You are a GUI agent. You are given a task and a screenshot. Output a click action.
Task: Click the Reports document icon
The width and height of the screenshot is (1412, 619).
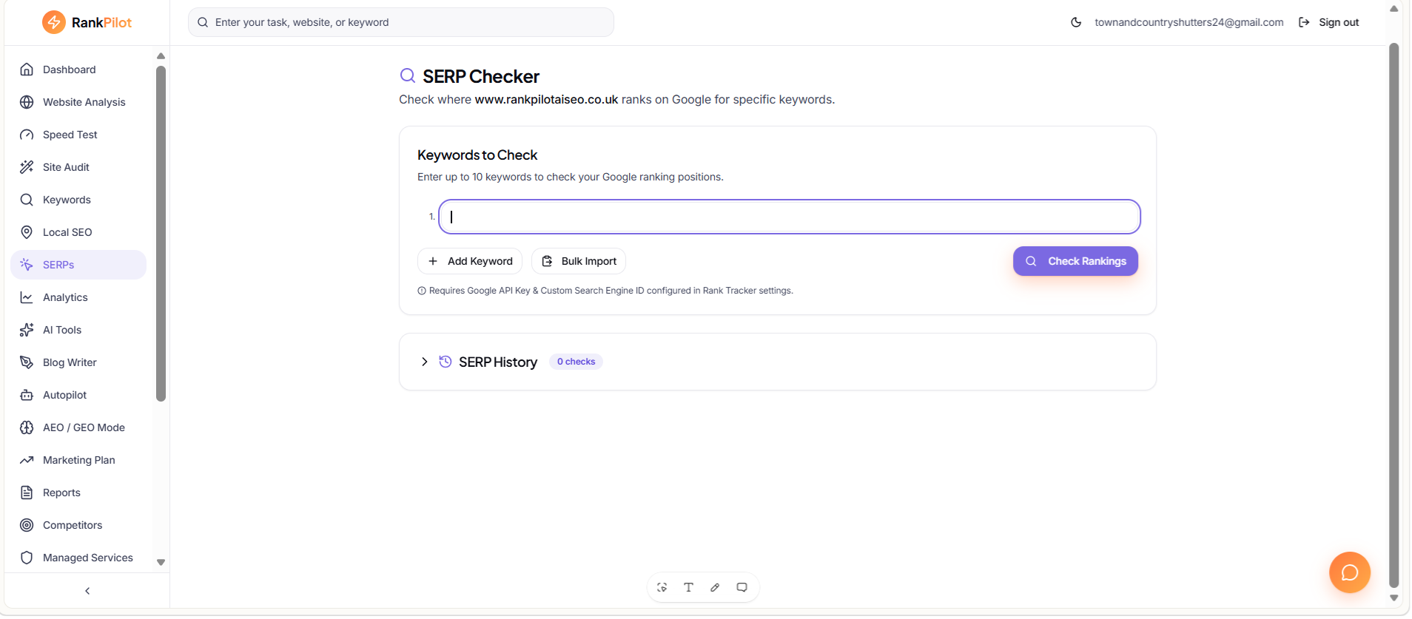27,493
